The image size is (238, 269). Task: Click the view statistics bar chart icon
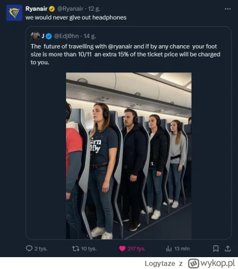[168, 249]
